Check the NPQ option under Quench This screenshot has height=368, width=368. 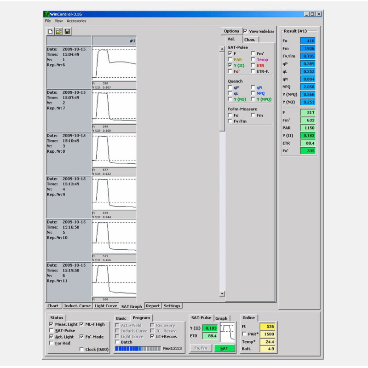click(x=253, y=93)
